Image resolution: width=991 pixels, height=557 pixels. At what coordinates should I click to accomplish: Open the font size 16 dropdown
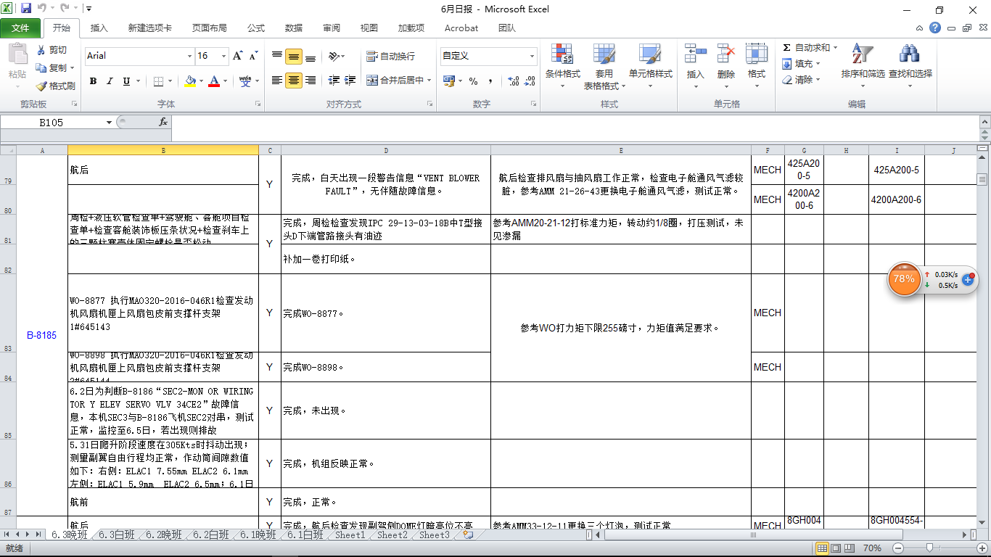click(x=224, y=56)
